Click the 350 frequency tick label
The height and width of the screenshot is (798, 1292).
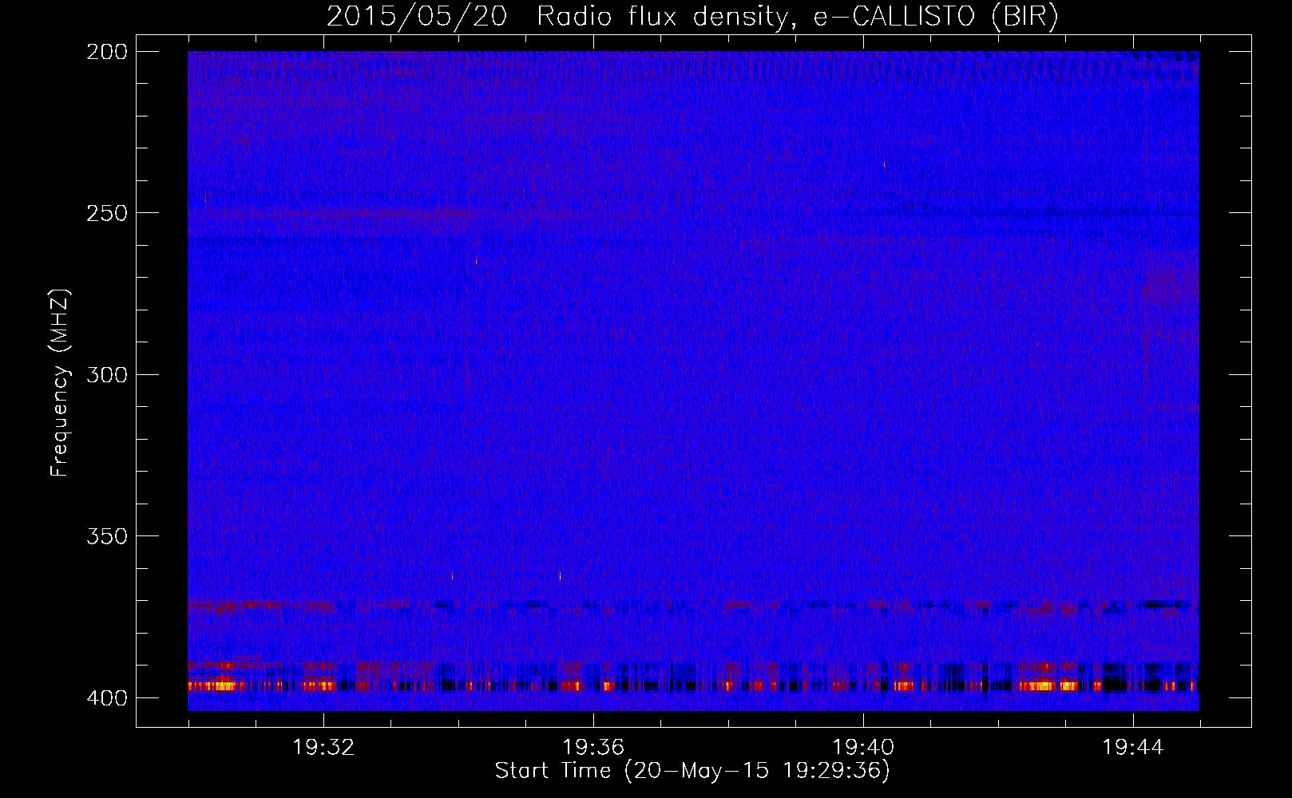click(x=106, y=535)
